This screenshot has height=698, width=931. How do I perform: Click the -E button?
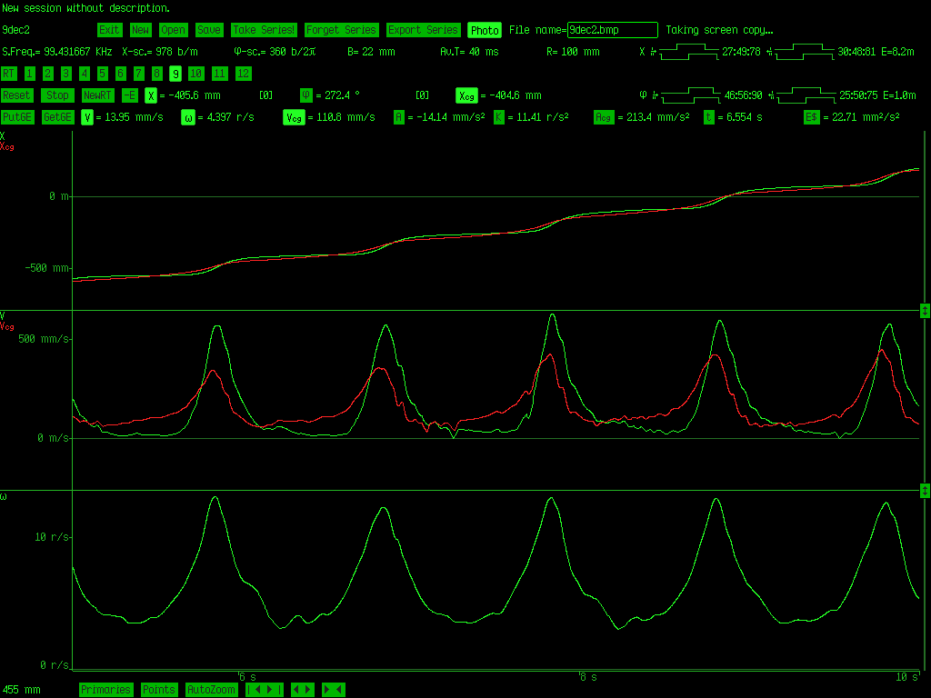pyautogui.click(x=130, y=95)
